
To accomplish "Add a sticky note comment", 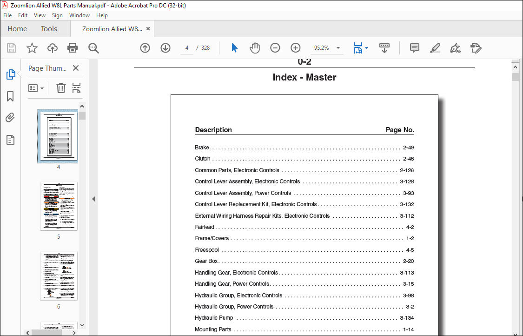I will tap(415, 48).
